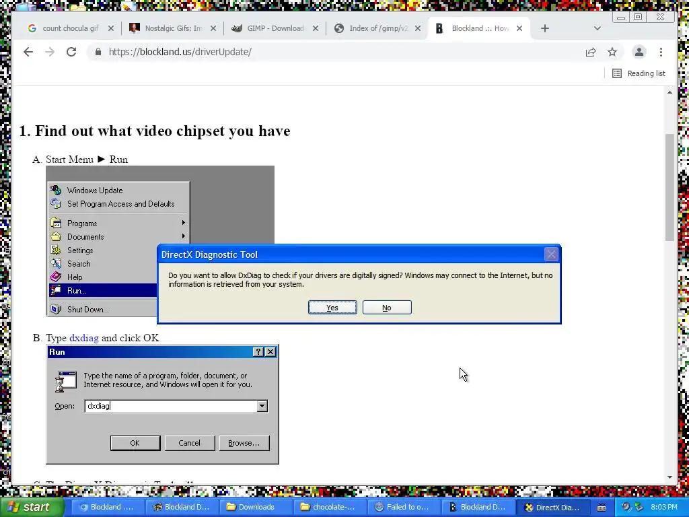Click the keyboard icon in the taskbar
Image resolution: width=689 pixels, height=517 pixels.
click(x=602, y=508)
